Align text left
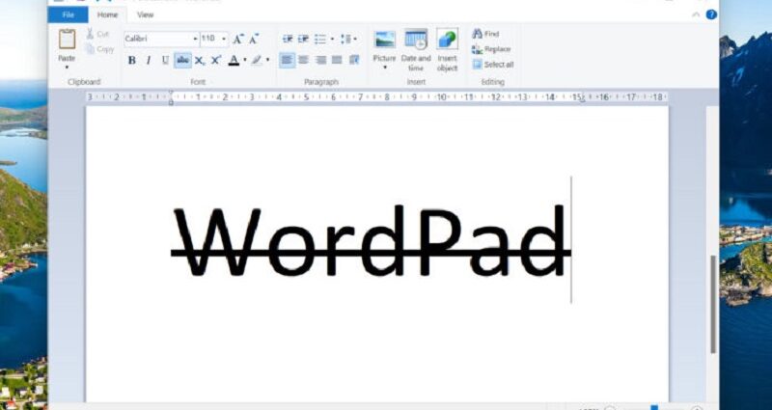772x410 pixels. [x=288, y=60]
